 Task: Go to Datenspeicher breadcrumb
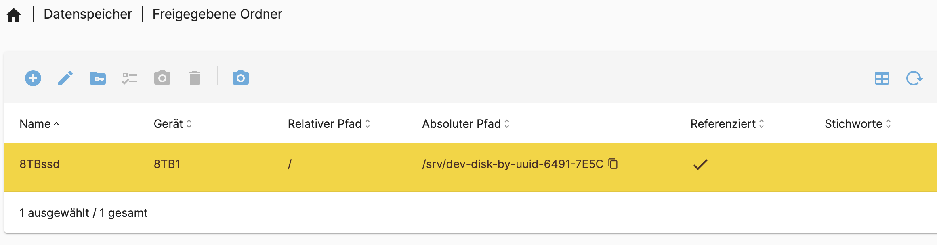click(x=88, y=14)
